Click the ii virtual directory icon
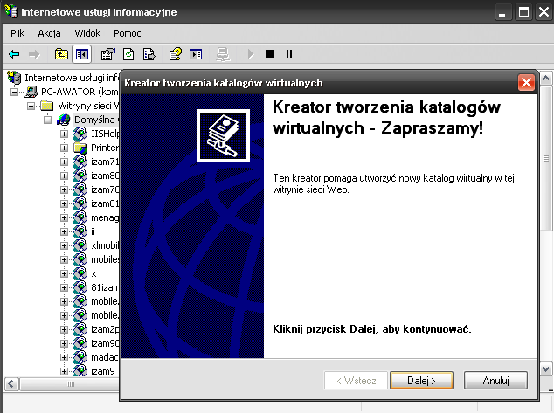This screenshot has height=413, width=554. pyautogui.click(x=80, y=231)
